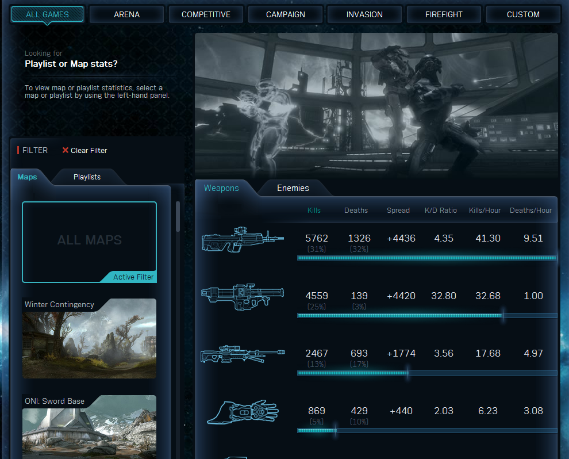Viewport: 569px width, 459px height.
Task: Select the ALL MAPS filter card
Action: [89, 242]
